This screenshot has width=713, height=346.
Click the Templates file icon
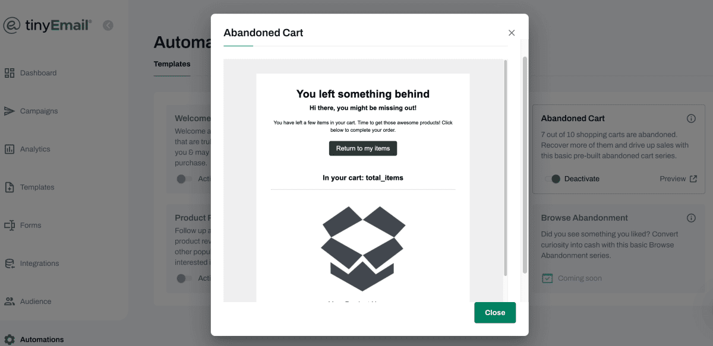point(10,187)
